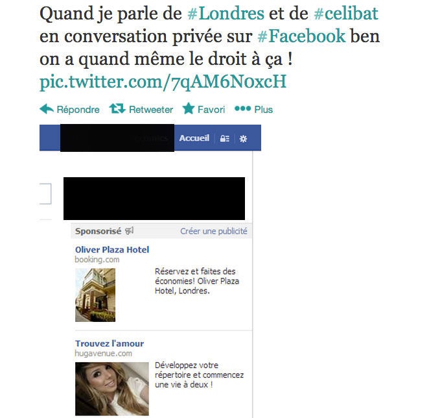
Task: Open the #Facebook hashtag
Action: pyautogui.click(x=301, y=36)
